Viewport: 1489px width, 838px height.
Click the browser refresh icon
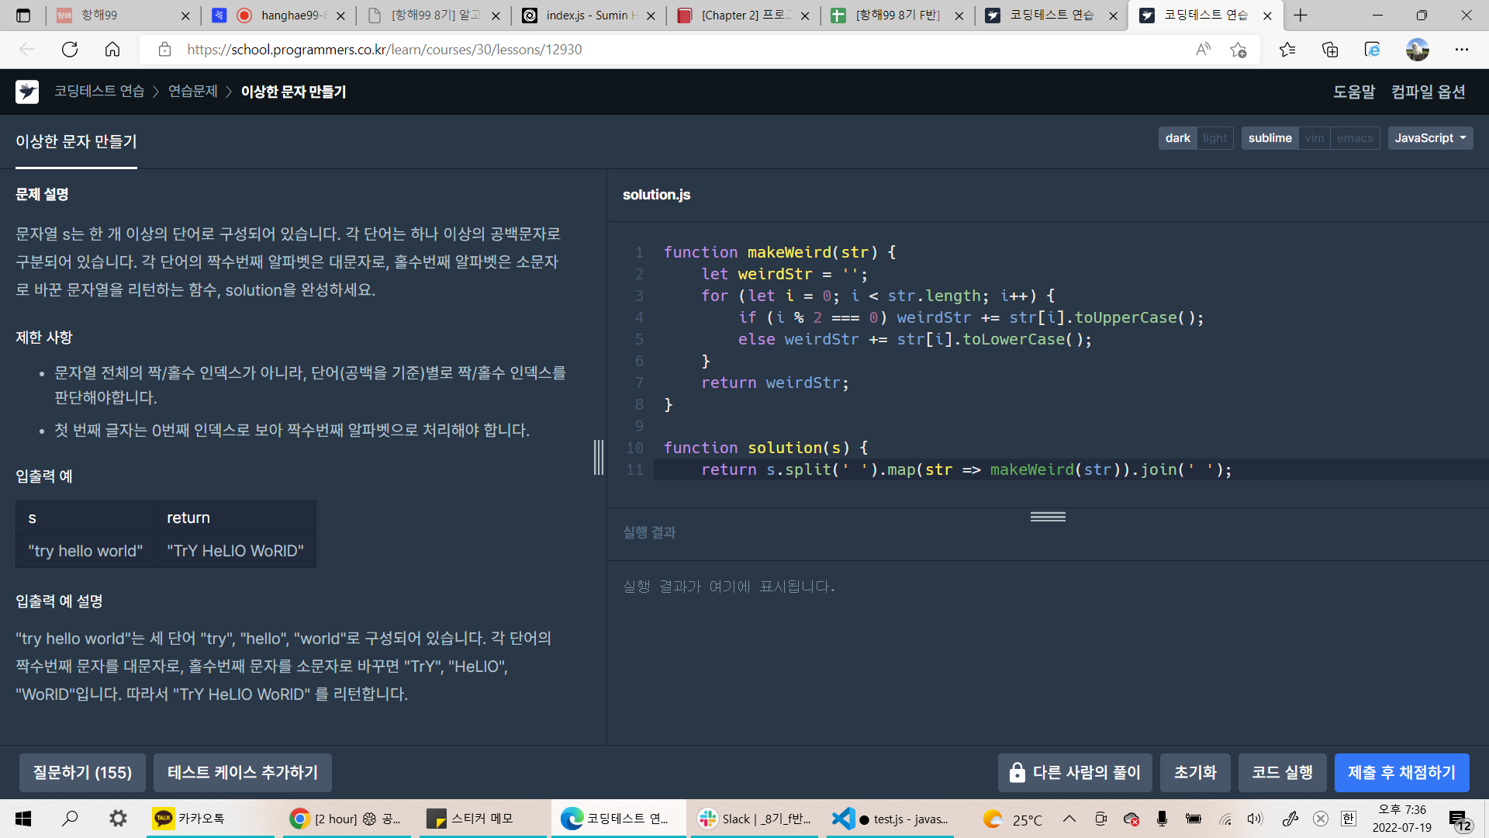click(x=70, y=50)
